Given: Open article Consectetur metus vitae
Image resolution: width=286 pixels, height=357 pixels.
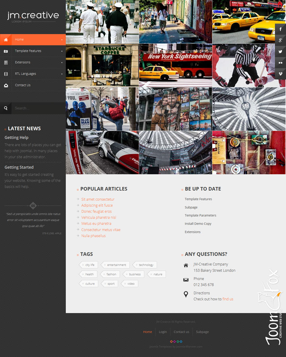Looking at the screenshot, I should (x=101, y=230).
